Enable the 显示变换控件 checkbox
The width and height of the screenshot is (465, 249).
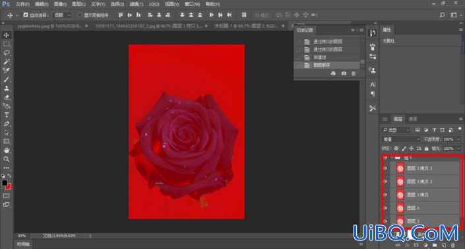click(x=79, y=15)
